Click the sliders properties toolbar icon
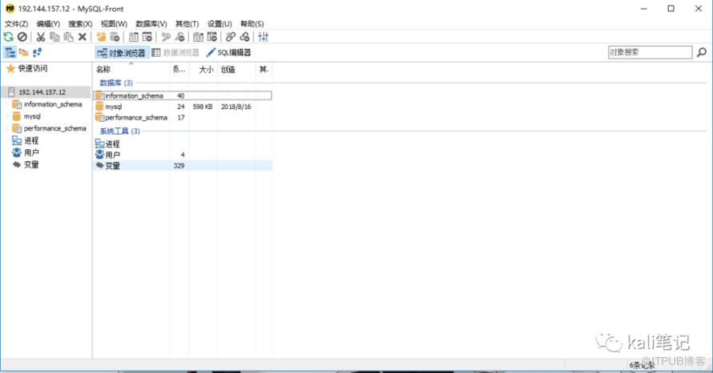Image resolution: width=713 pixels, height=373 pixels. pyautogui.click(x=264, y=37)
